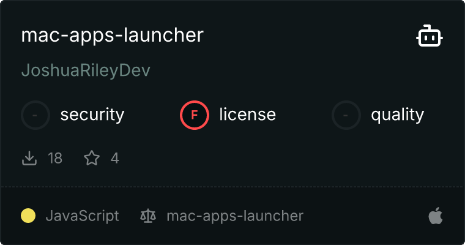Viewport: 465px width, 245px height.
Task: Open the JoshuaRileyDev author profile
Action: (86, 71)
